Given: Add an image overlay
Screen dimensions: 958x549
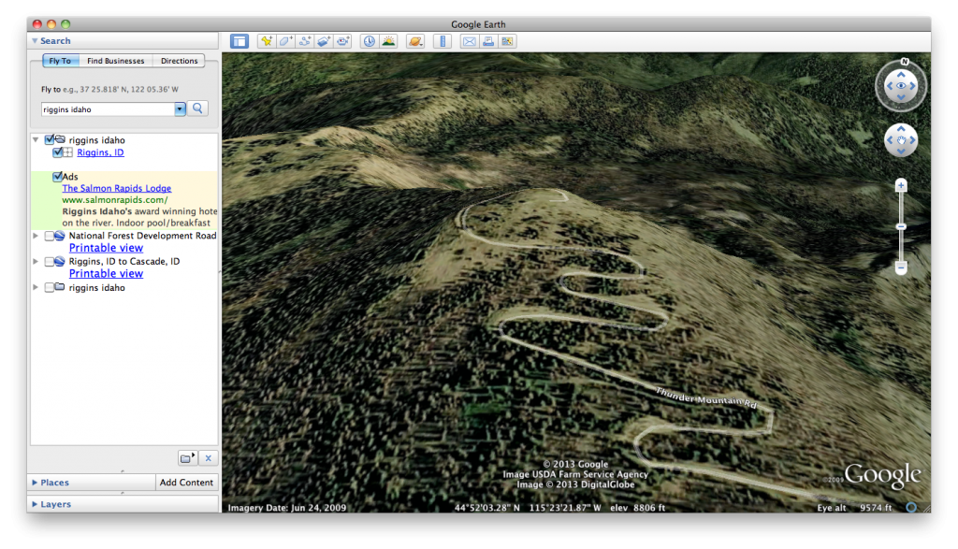Looking at the screenshot, I should point(324,41).
